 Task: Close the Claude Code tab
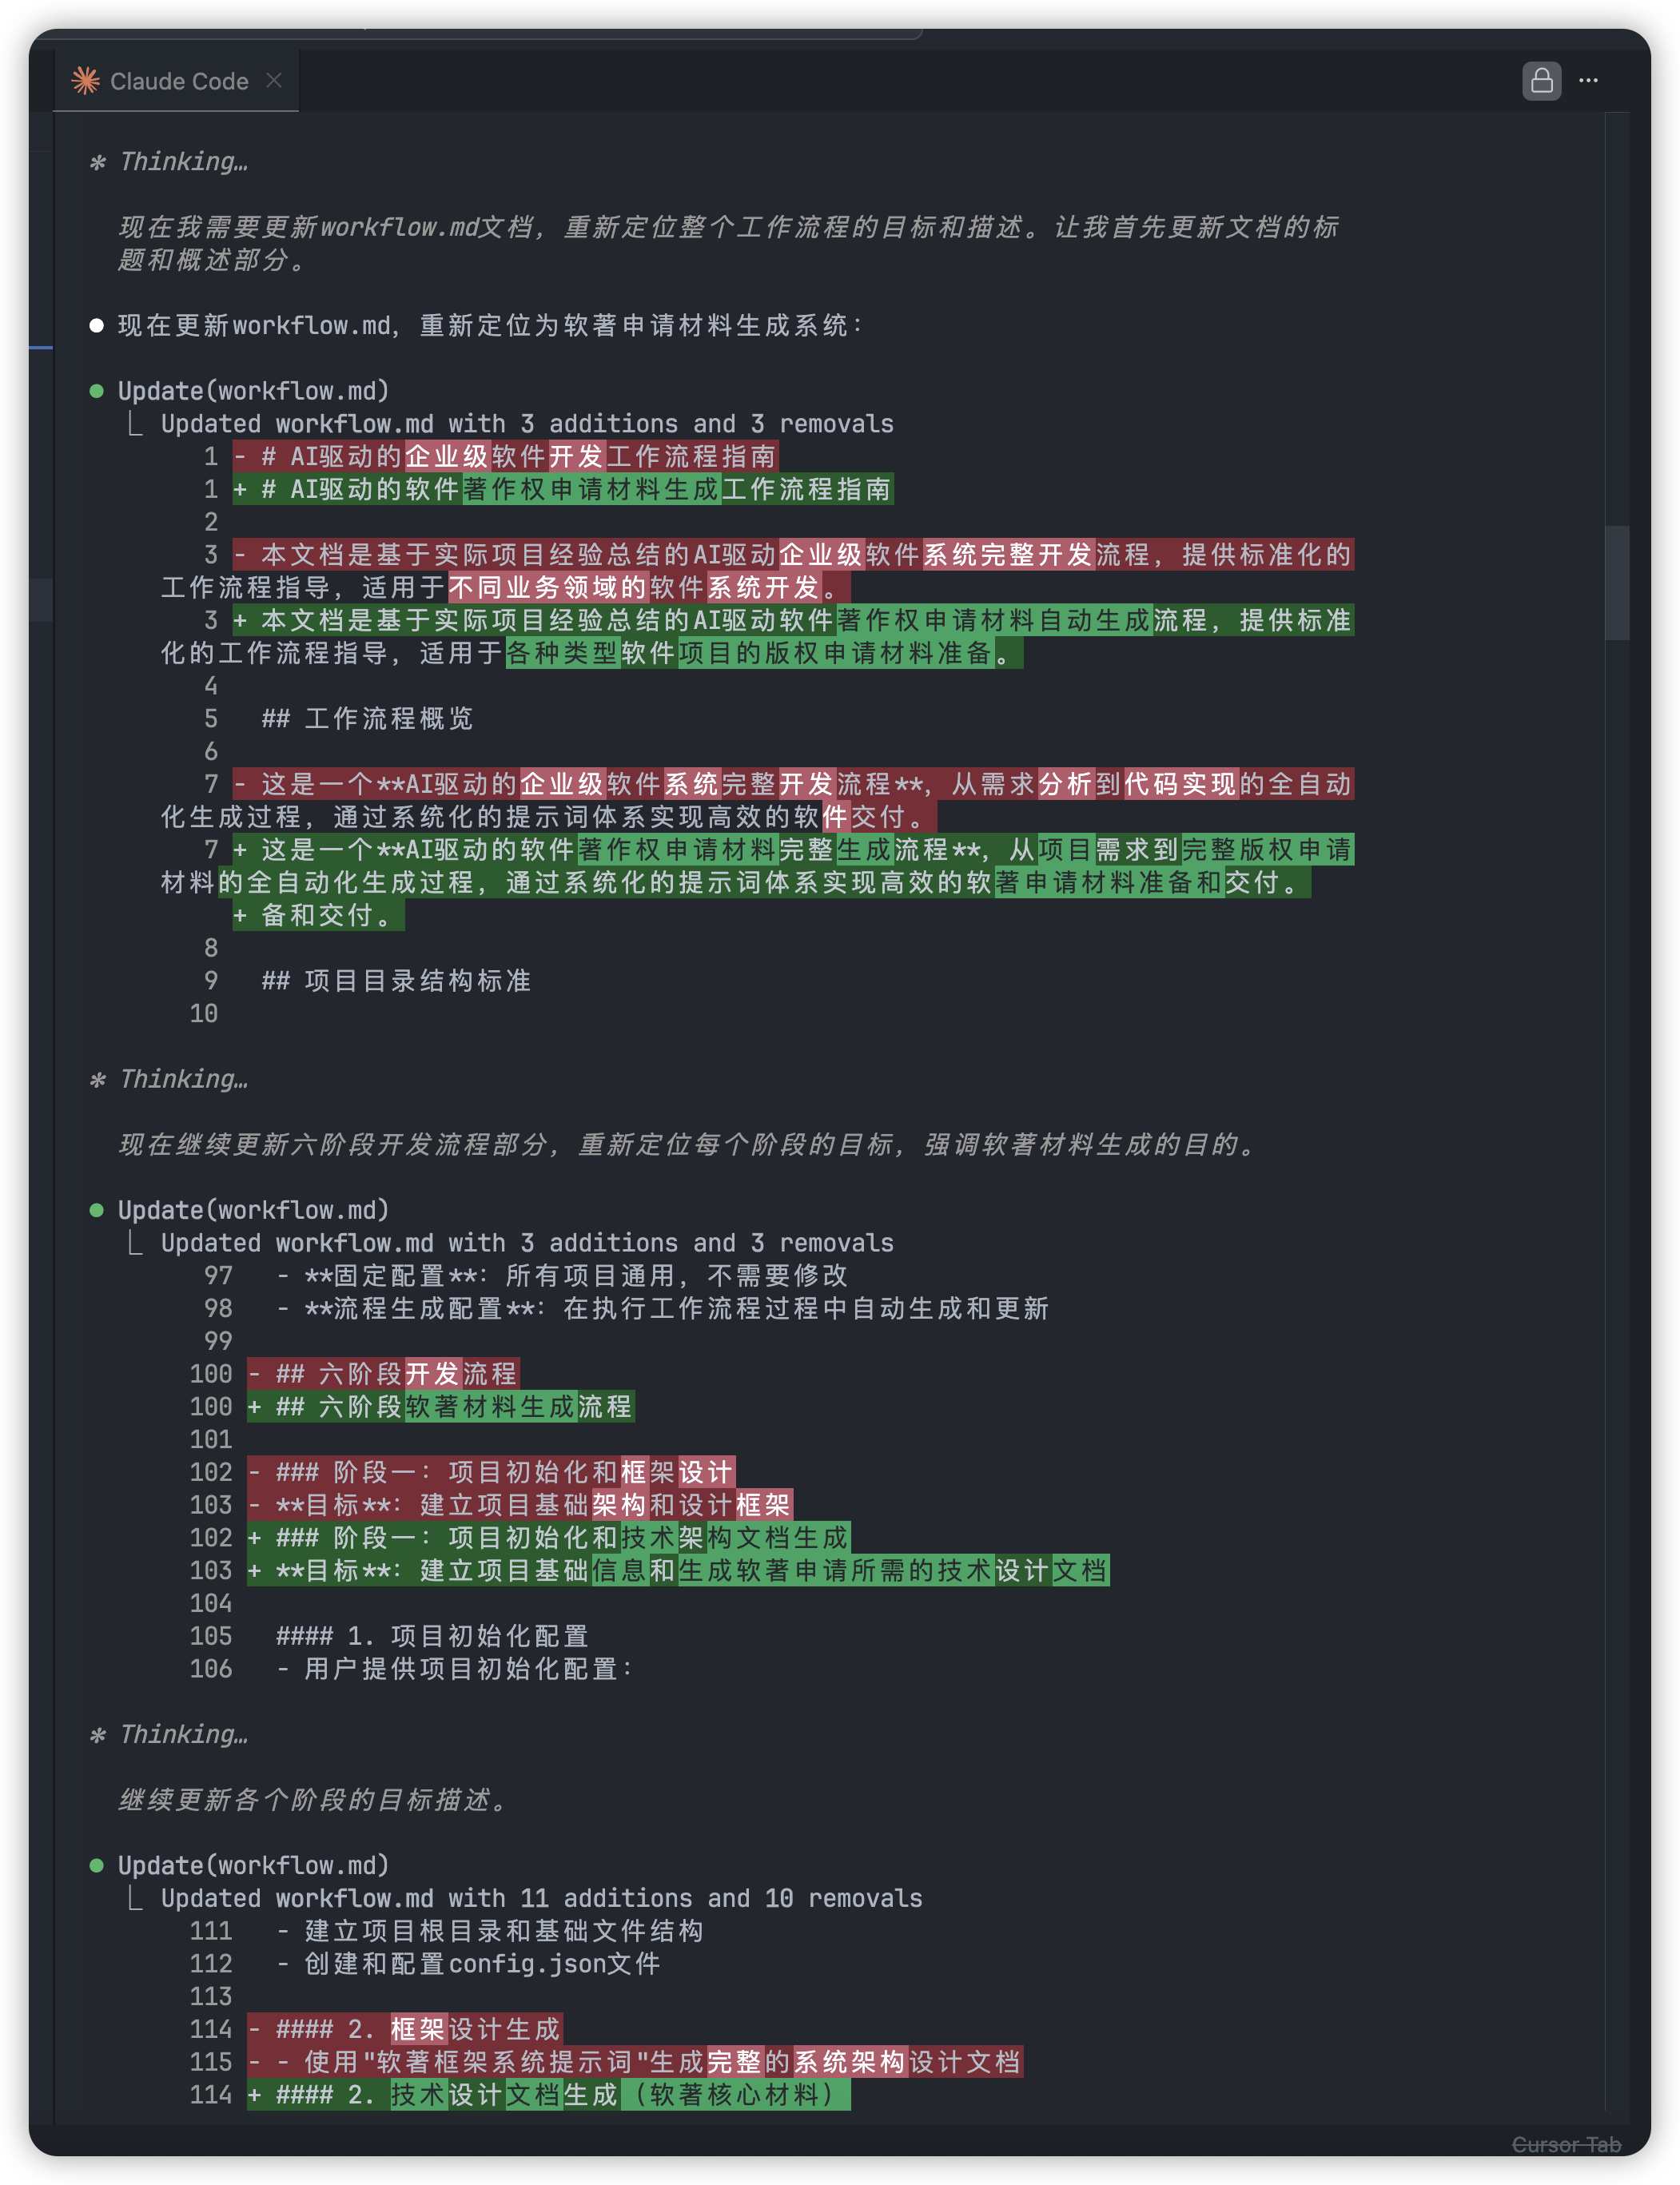click(x=274, y=80)
